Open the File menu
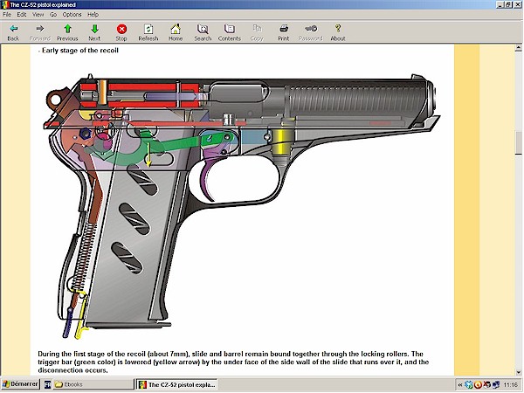The height and width of the screenshot is (393, 524). (x=7, y=14)
